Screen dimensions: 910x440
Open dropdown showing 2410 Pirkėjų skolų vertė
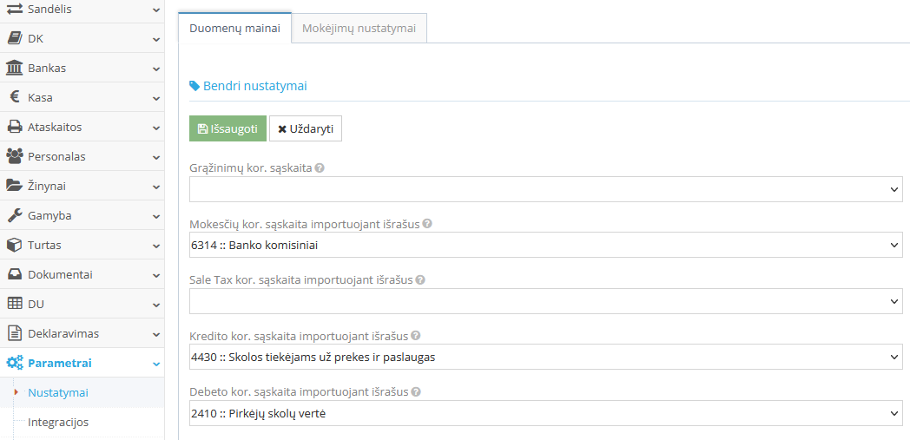tap(545, 413)
